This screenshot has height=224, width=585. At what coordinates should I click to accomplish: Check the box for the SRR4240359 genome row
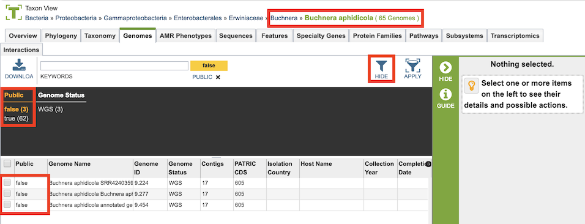click(x=7, y=182)
